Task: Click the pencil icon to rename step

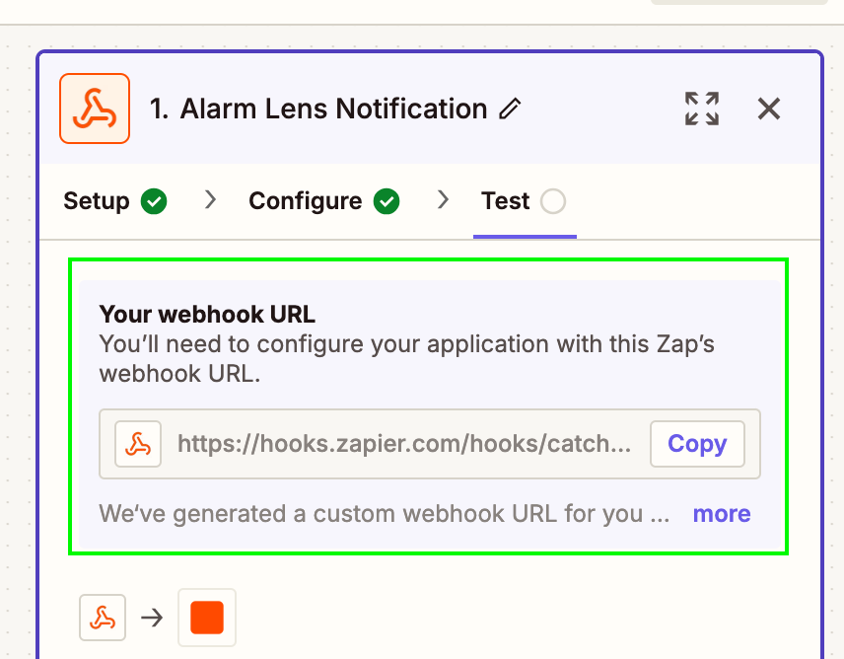Action: click(510, 109)
